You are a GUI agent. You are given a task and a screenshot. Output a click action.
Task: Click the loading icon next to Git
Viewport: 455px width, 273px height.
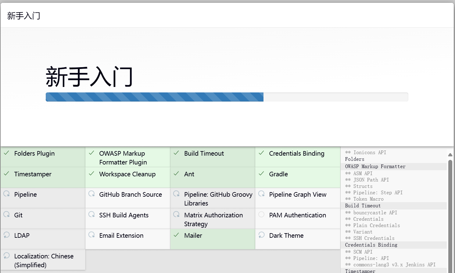[x=6, y=215]
